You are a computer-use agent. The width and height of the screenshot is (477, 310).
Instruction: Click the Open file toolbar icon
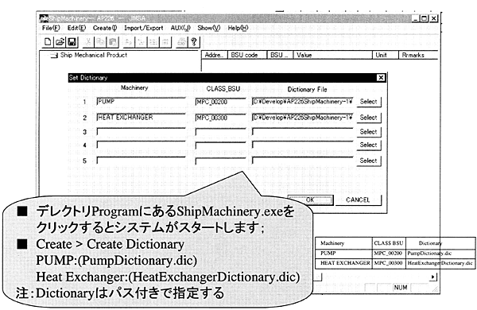point(60,41)
